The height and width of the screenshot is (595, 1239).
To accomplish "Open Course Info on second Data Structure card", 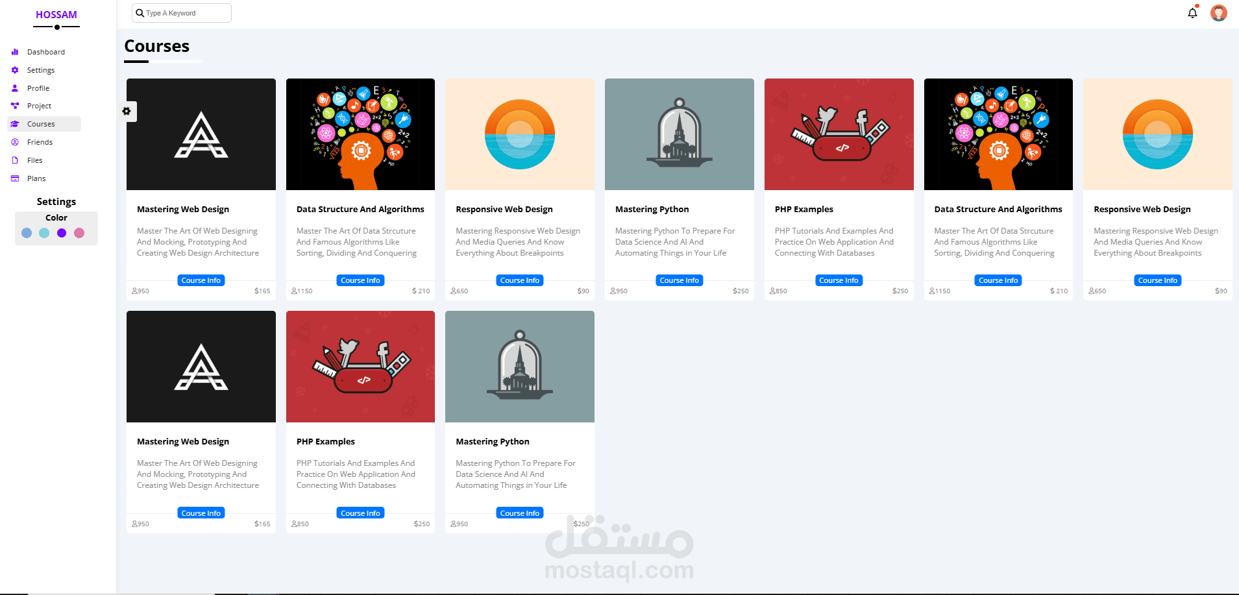I will [x=998, y=280].
